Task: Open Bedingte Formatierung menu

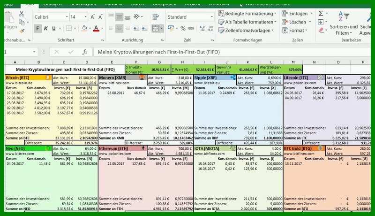Action: [x=247, y=14]
